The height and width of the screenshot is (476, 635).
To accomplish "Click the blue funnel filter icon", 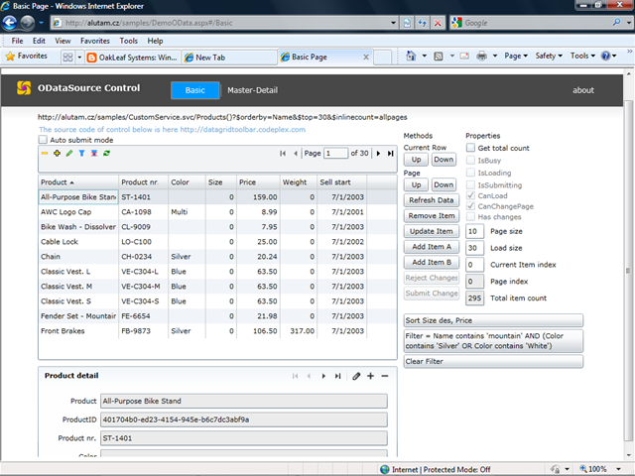I will click(x=80, y=154).
